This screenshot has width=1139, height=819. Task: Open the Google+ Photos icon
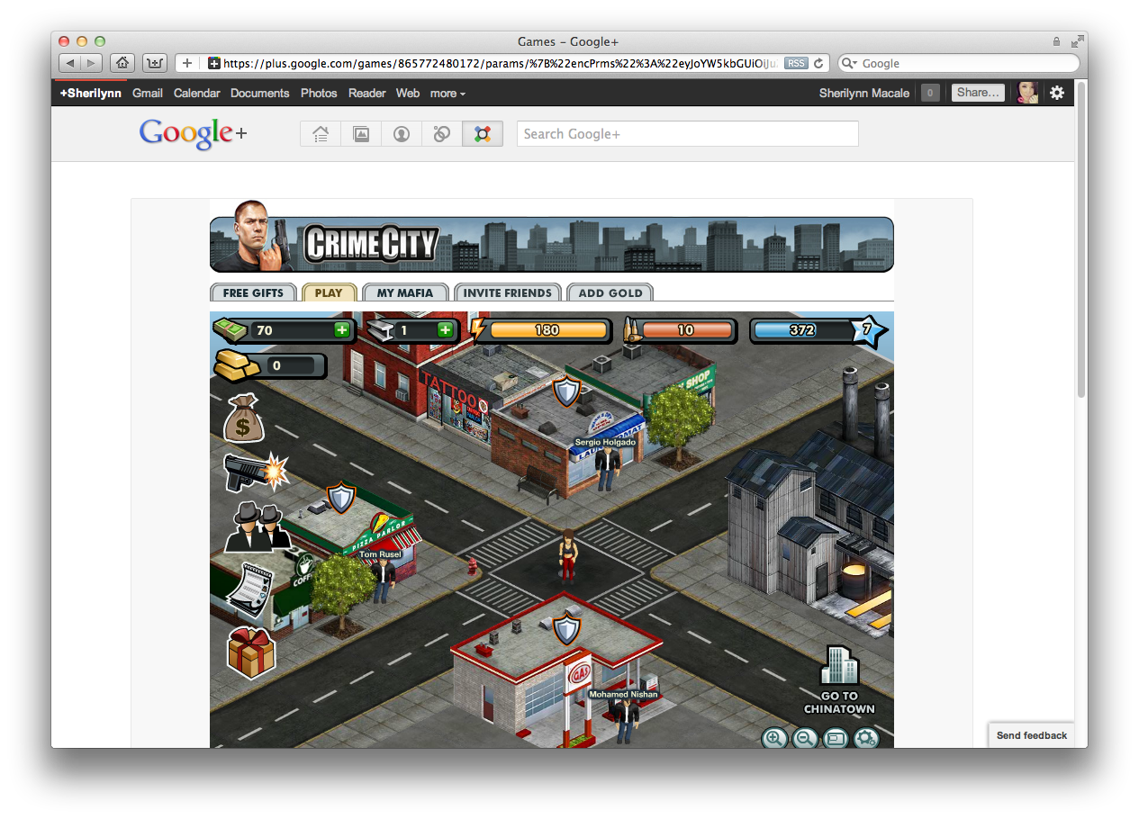coord(361,134)
